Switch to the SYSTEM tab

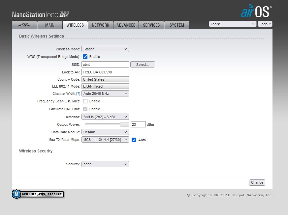coord(177,25)
